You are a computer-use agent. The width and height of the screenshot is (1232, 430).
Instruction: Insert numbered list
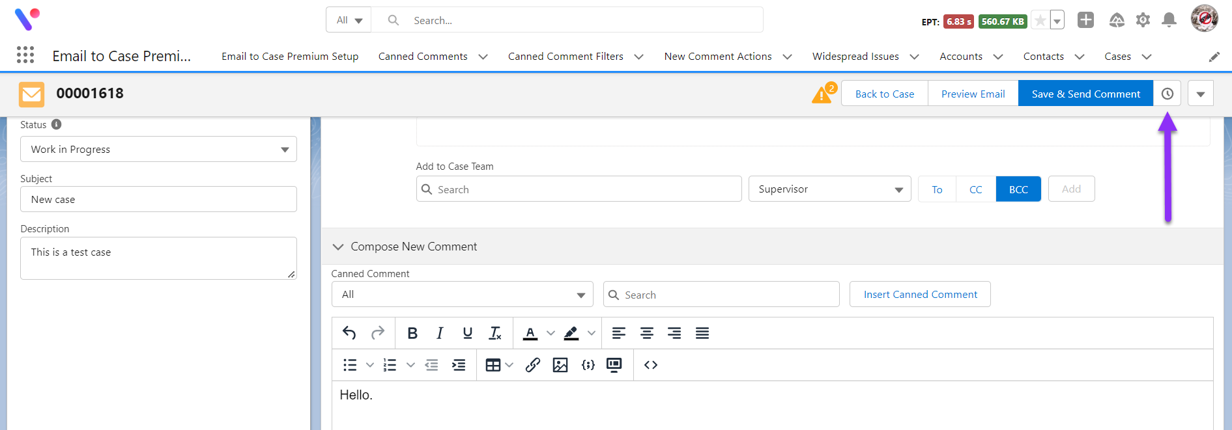pos(390,365)
